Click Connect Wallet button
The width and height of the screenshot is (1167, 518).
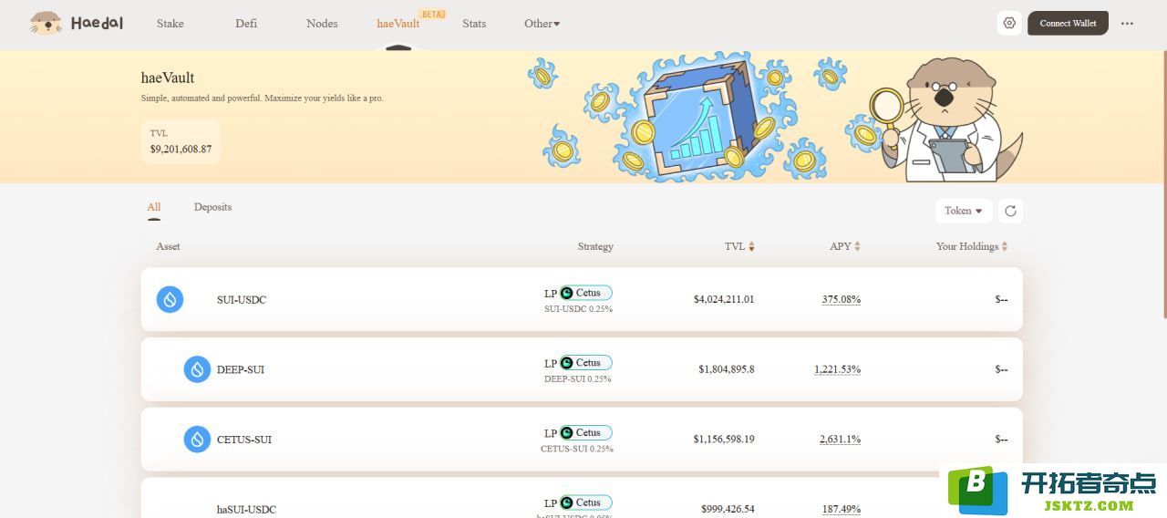coord(1068,23)
